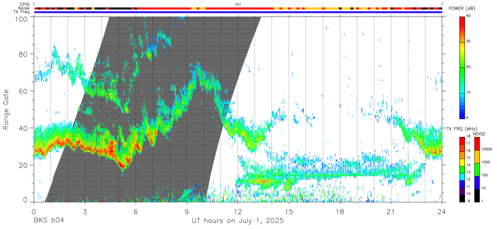497x229 pixels.
Task: Click the noise scale value '100'
Action: click(484, 175)
